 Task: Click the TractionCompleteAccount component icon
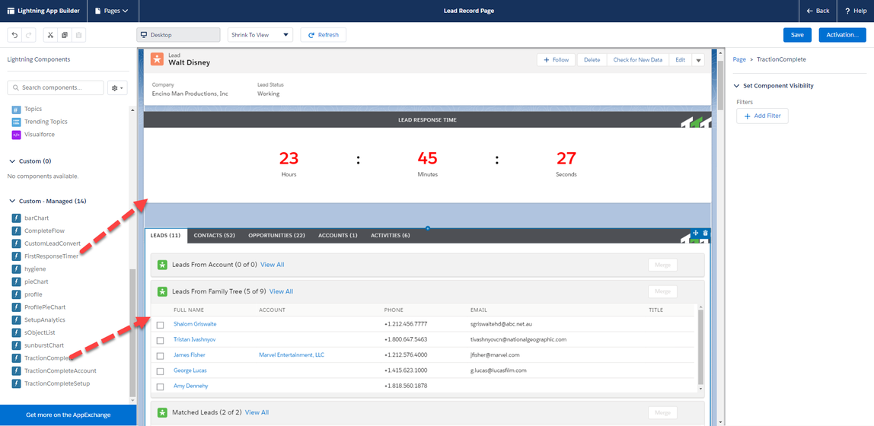15,371
